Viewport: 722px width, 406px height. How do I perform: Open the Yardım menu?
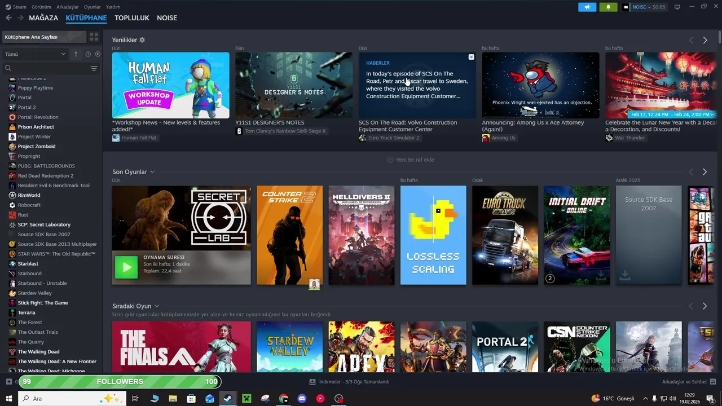coord(113,7)
